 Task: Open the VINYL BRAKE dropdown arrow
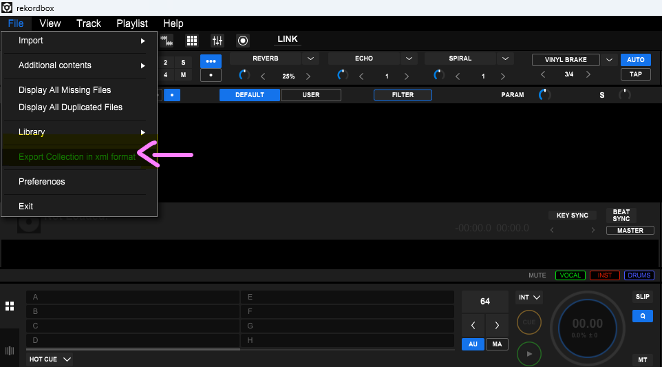609,60
